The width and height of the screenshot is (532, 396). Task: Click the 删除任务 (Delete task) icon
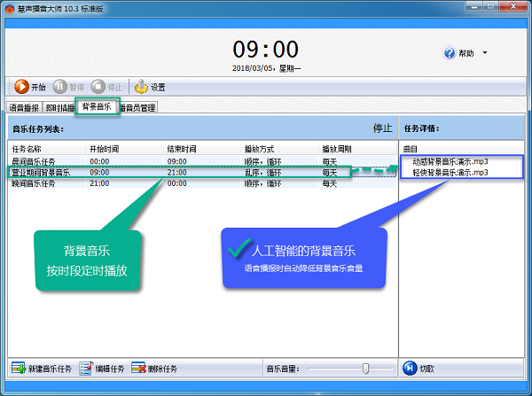pyautogui.click(x=138, y=368)
